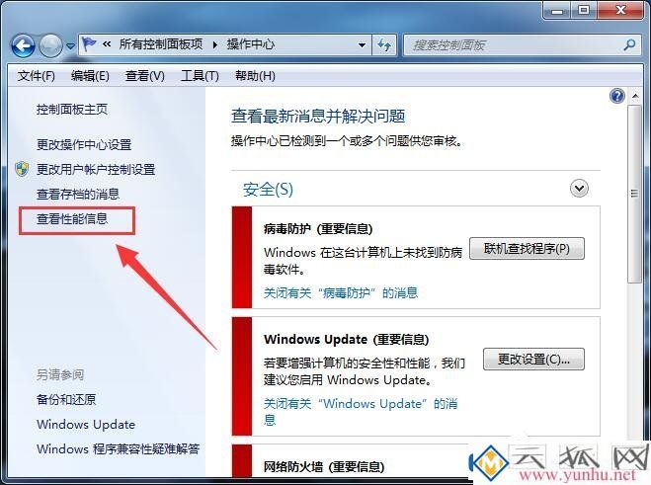Expand the address bar history dropdown arrow

click(x=362, y=44)
